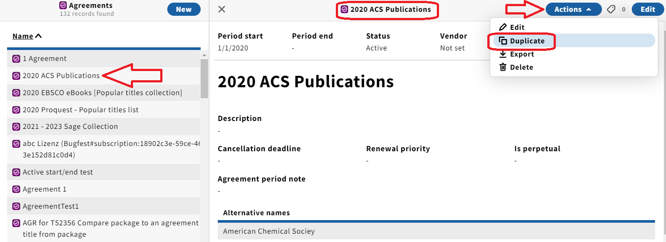
Task: Click the large 2020 ACS Publications heading
Action: tap(306, 82)
